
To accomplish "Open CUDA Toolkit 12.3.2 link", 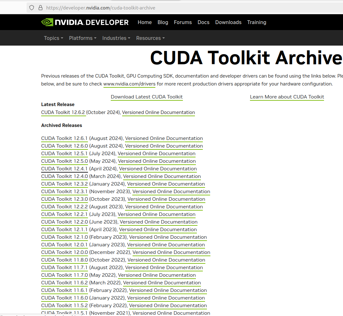I will pyautogui.click(x=65, y=184).
